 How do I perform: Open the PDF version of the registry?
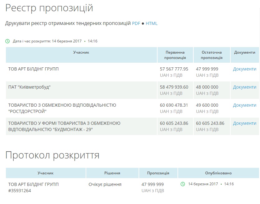136,23
